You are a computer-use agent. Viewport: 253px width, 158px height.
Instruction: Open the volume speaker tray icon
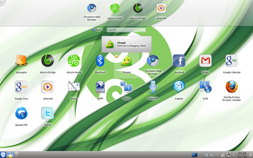point(212,155)
